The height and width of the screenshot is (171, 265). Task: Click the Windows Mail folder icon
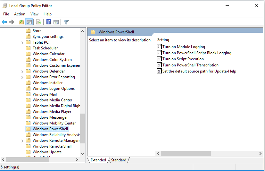pos(28,94)
